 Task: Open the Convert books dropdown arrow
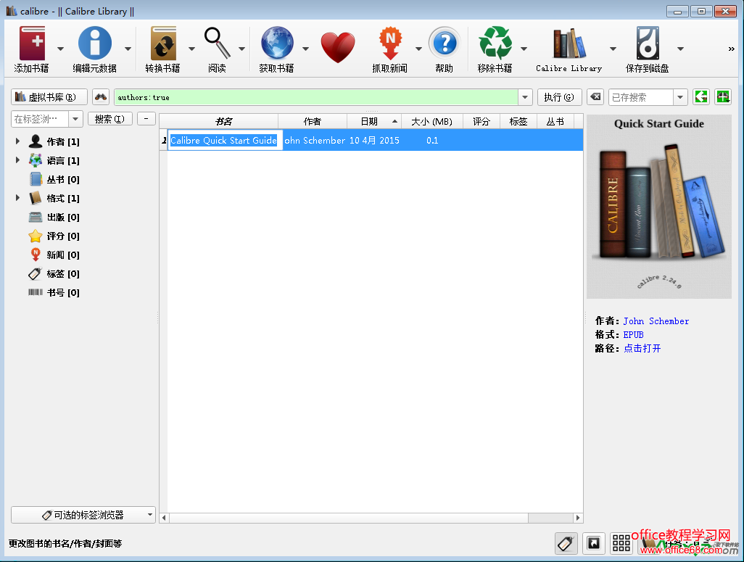click(191, 49)
